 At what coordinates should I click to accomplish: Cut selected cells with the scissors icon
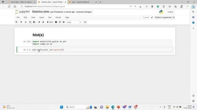click(26, 22)
